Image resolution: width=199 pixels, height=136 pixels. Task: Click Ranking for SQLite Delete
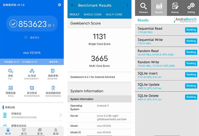click(191, 97)
